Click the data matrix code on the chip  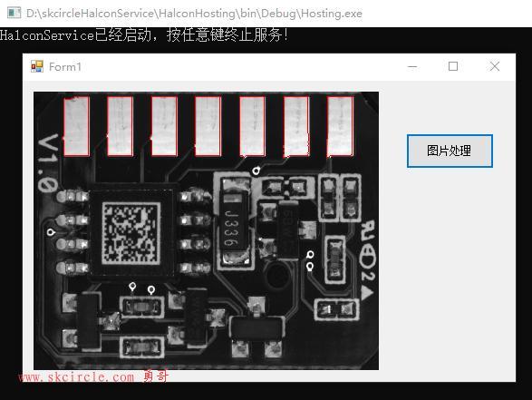131,233
